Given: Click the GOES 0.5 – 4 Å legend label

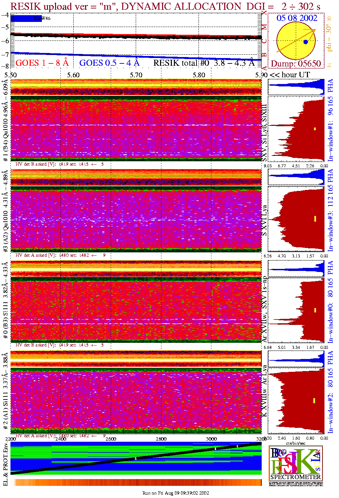Looking at the screenshot, I should (x=109, y=63).
